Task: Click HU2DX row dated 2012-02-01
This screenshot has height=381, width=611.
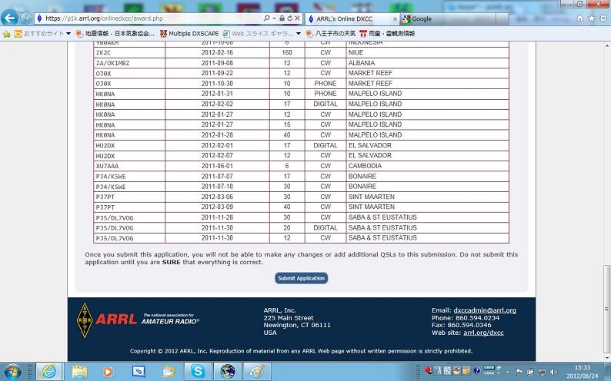Action: pos(301,145)
